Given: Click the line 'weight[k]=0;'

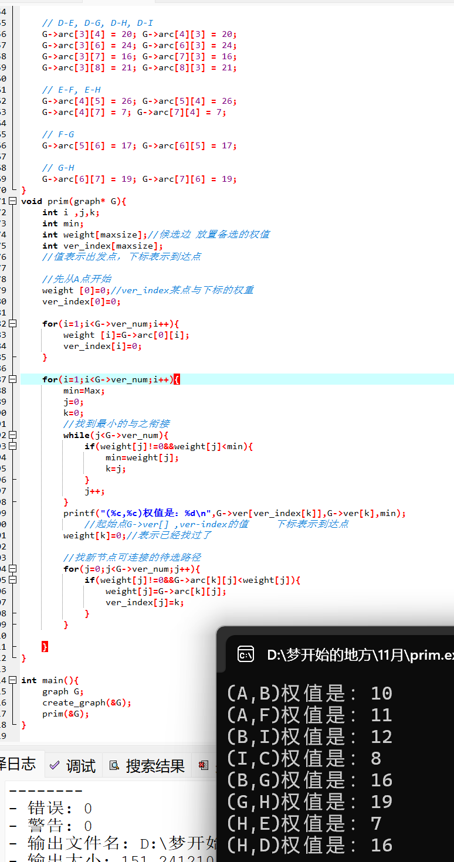Looking at the screenshot, I should (x=94, y=535).
